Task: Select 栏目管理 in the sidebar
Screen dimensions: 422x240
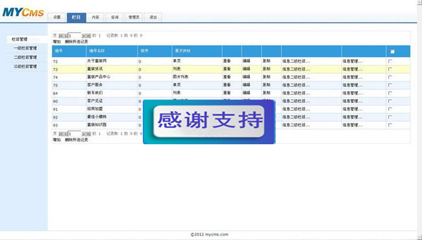Action: pyautogui.click(x=19, y=39)
